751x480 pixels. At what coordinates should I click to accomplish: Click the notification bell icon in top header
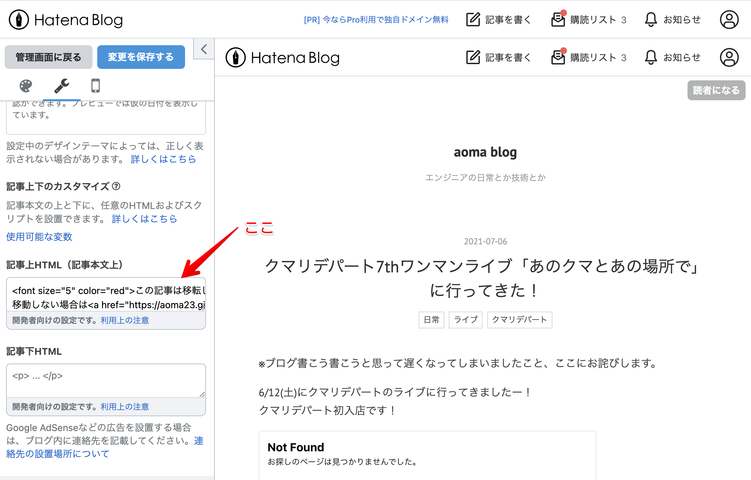pyautogui.click(x=651, y=20)
